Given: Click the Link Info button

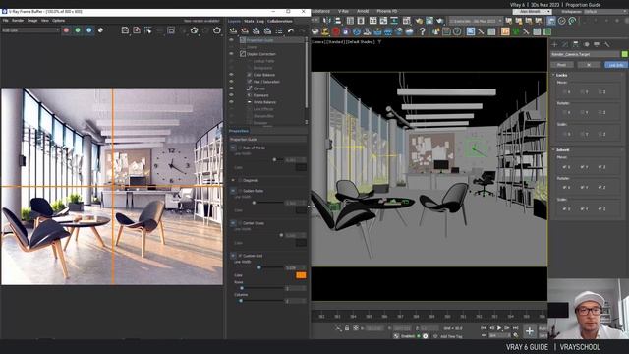Looking at the screenshot, I should coord(616,65).
